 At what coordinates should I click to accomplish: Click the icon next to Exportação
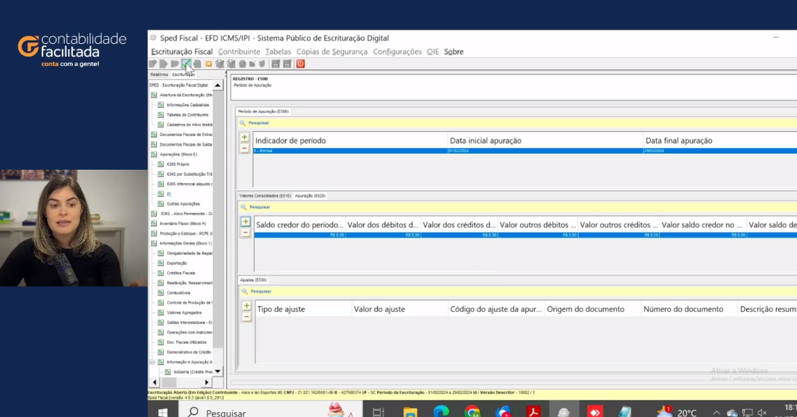coord(161,263)
